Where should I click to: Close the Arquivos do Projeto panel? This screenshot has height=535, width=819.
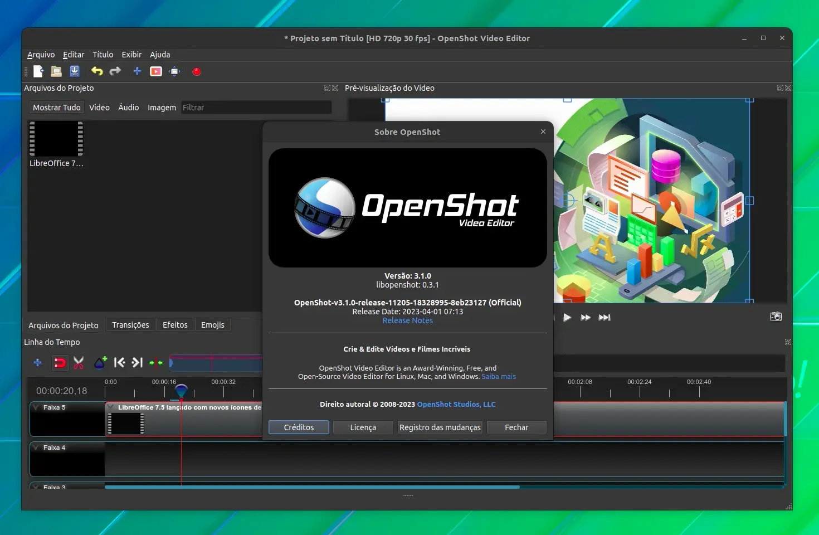(x=335, y=88)
